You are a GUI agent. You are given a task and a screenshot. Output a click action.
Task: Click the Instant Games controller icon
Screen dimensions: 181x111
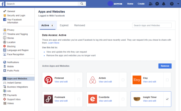(5, 83)
